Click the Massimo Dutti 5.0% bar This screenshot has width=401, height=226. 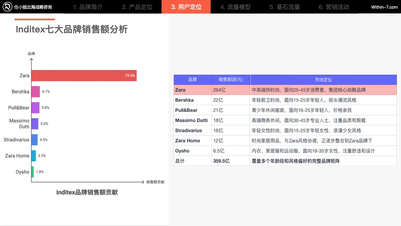35,124
